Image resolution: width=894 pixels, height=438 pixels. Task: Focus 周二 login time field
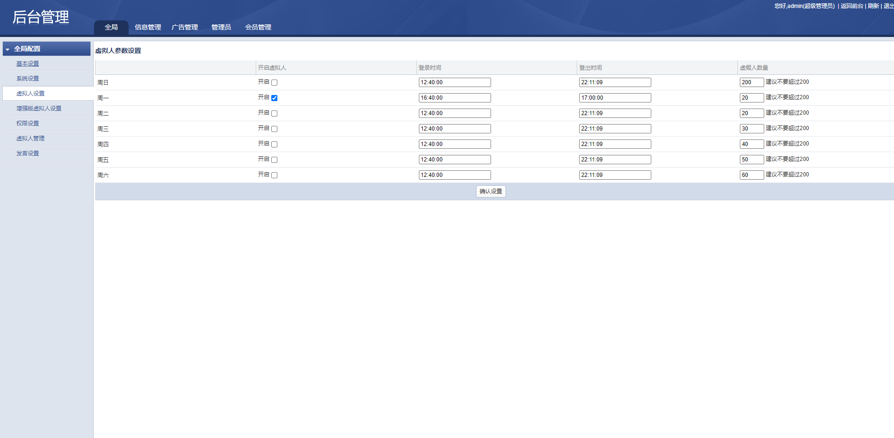click(x=455, y=113)
